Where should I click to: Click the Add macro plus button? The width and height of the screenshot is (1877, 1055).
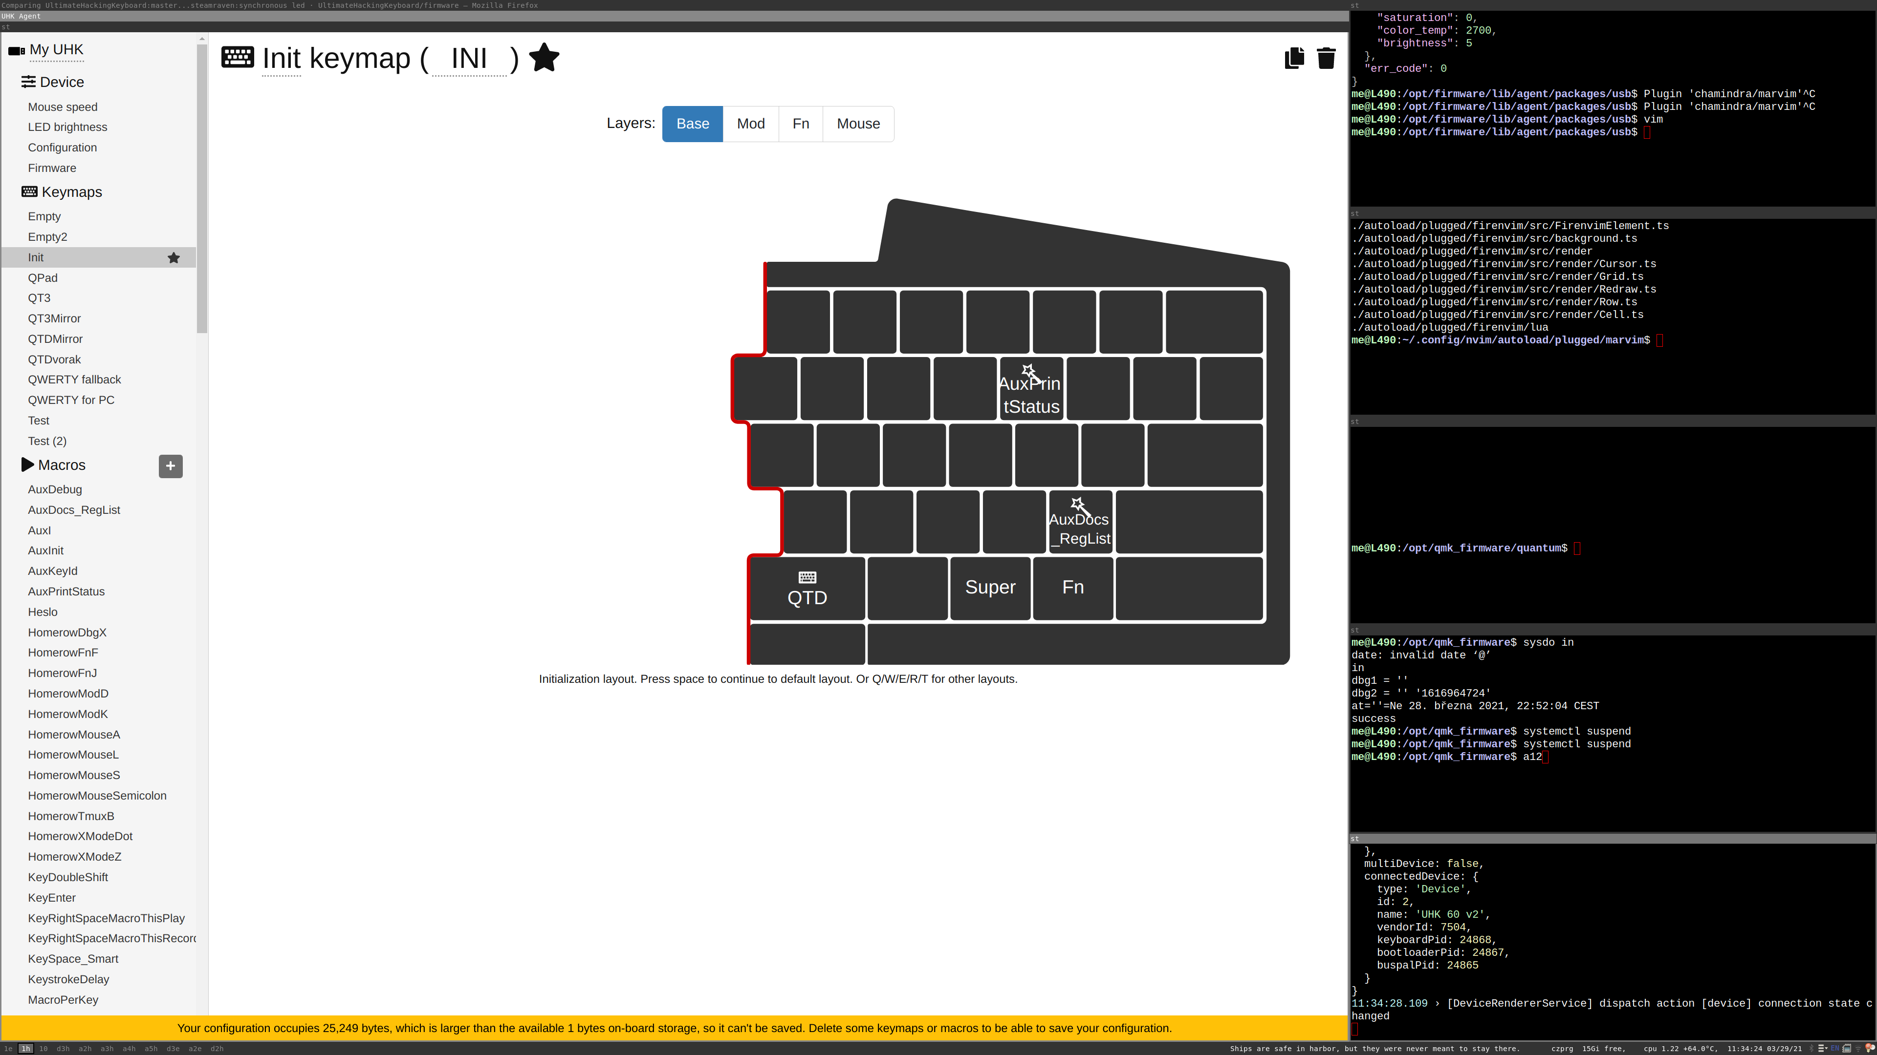[x=170, y=465]
